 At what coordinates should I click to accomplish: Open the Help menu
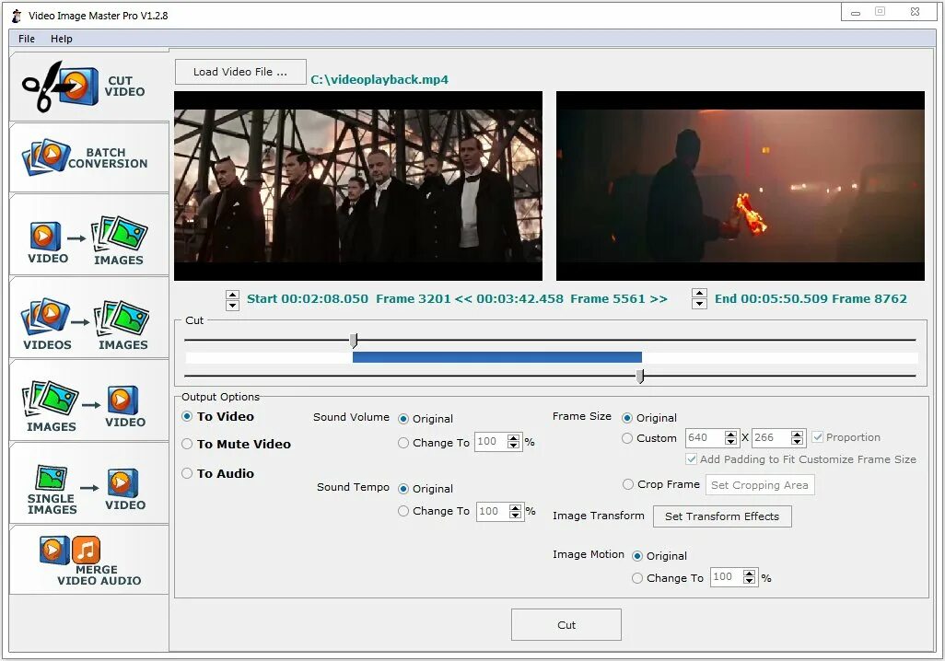62,39
